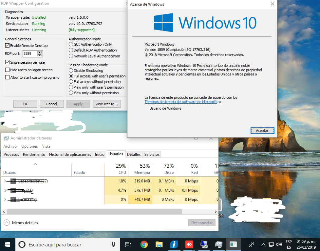Click Aceptar in Acerca de Windows

[x=262, y=131]
